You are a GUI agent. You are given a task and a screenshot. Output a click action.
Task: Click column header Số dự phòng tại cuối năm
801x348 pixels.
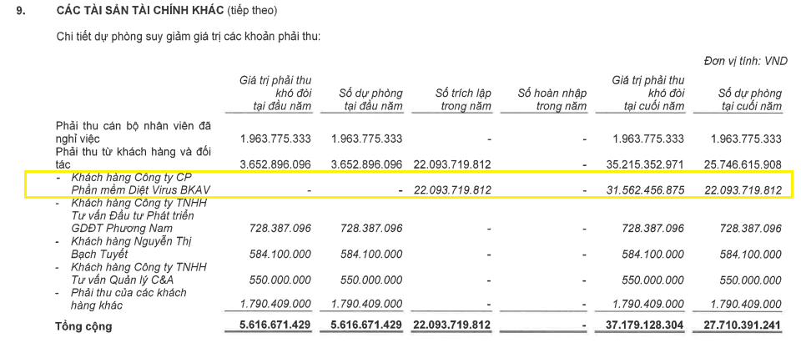(749, 99)
